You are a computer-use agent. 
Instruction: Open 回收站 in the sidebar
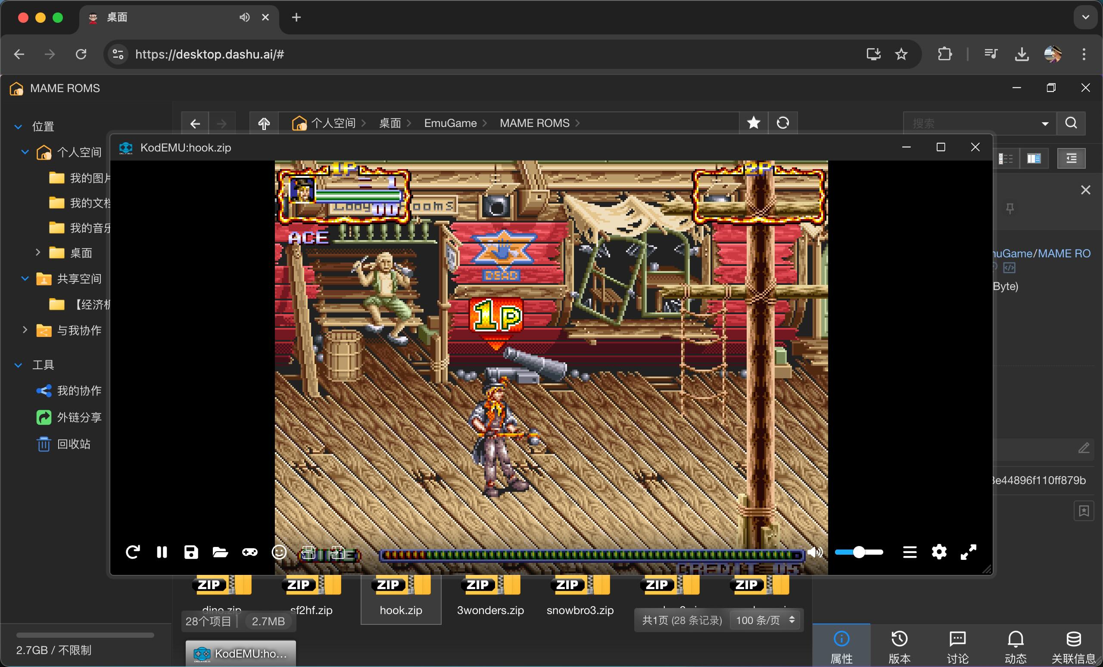pos(73,444)
